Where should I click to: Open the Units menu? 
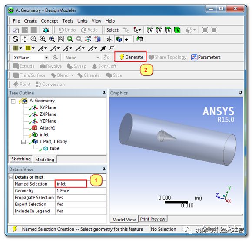tap(83, 21)
